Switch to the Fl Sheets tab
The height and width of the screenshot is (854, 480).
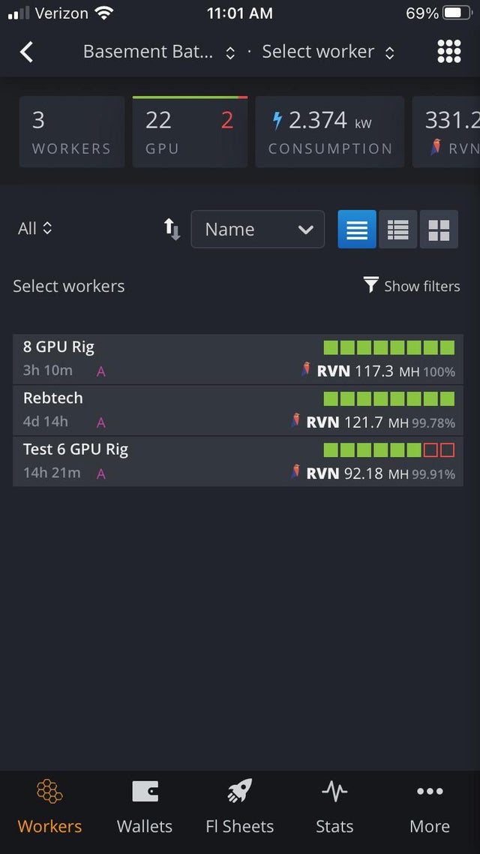point(240,807)
